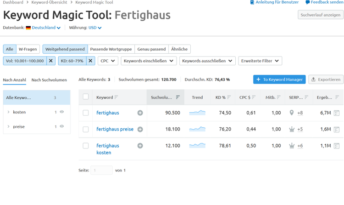Toggle eye icon for kosten group

tap(62, 112)
